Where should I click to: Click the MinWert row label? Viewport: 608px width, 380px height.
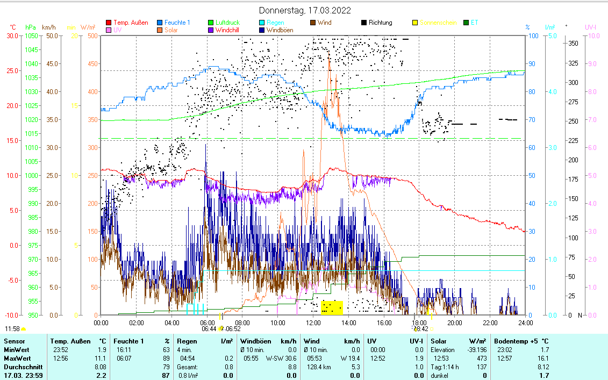16,350
